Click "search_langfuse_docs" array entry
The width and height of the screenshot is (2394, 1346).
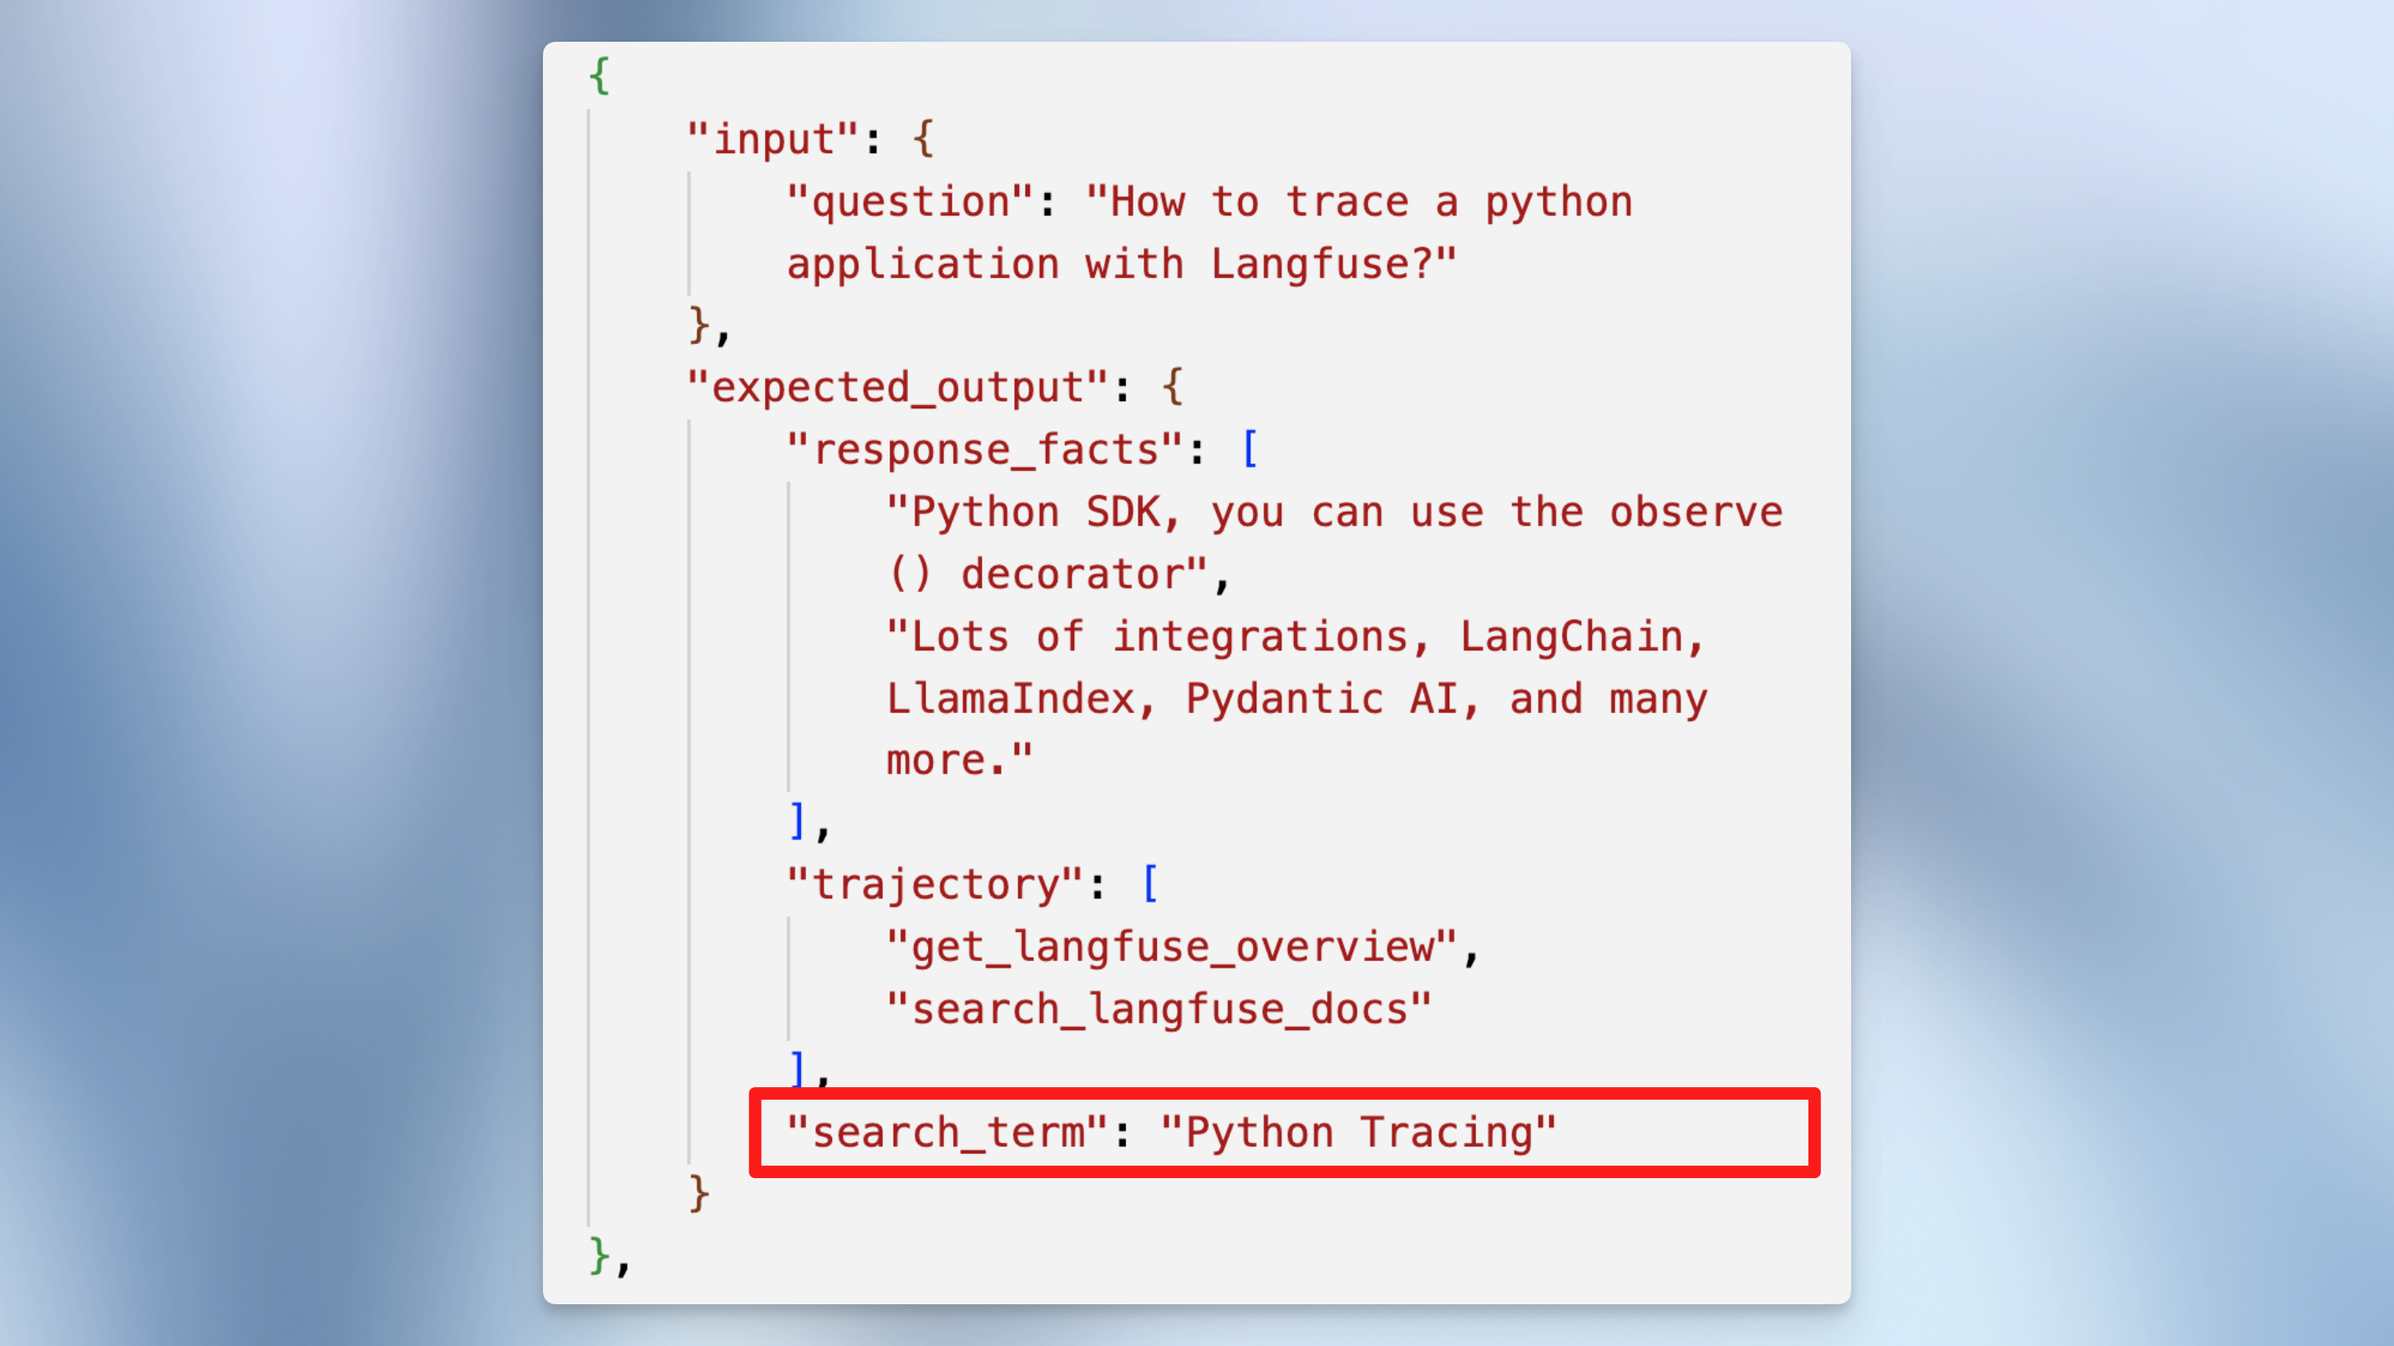(1158, 1009)
